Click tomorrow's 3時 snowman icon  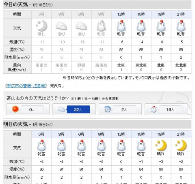click(61, 145)
